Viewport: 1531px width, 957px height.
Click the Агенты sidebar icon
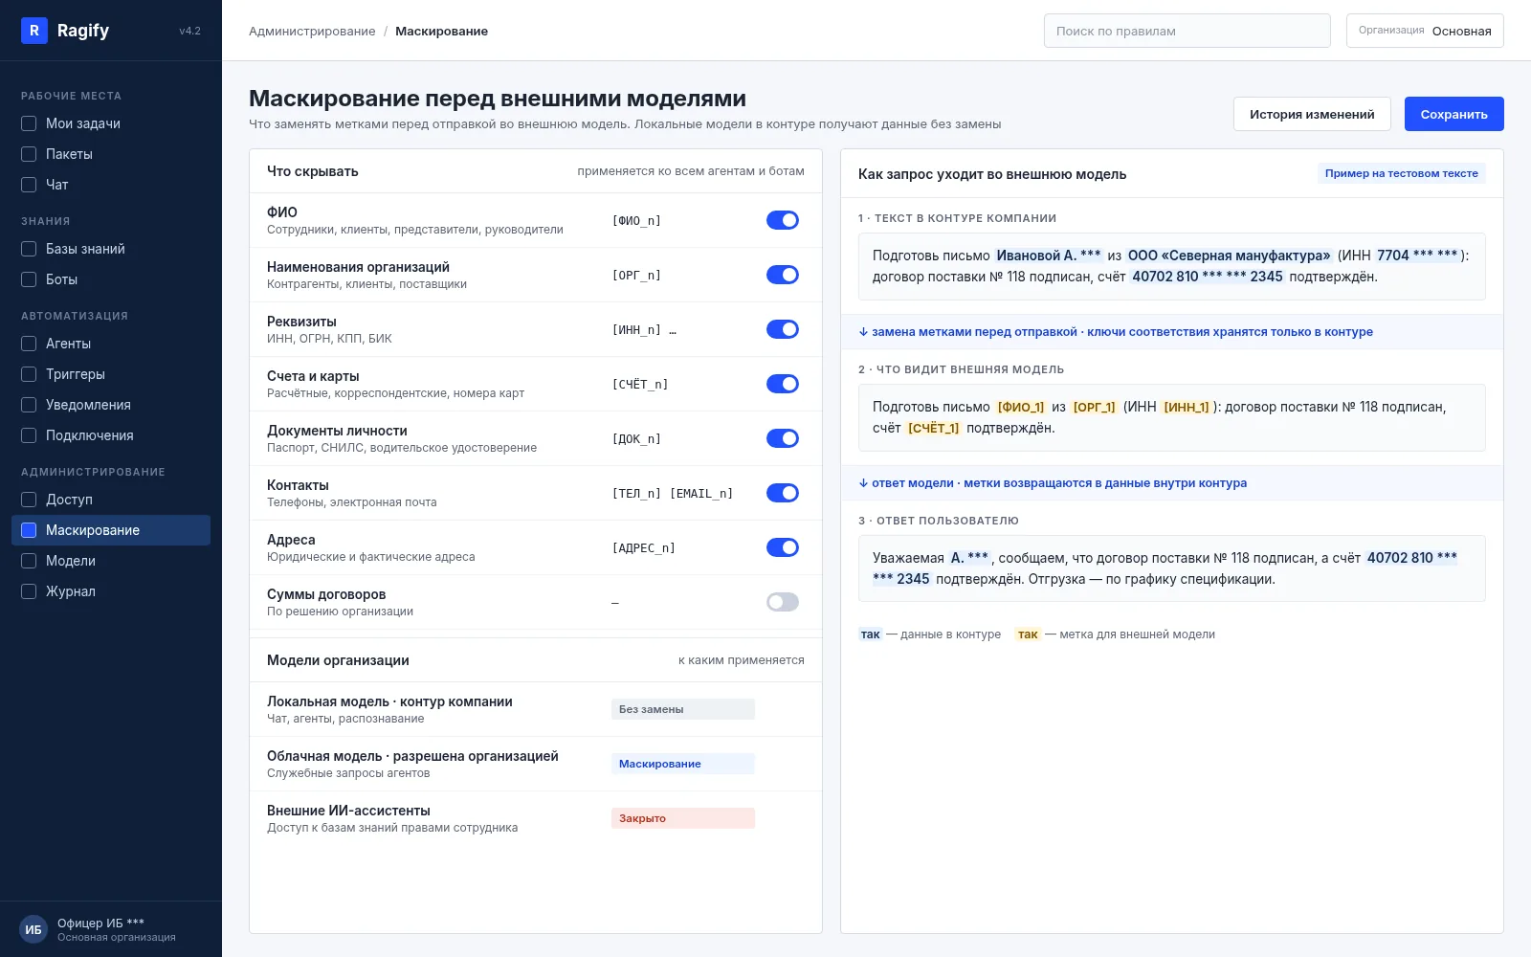[x=29, y=344]
